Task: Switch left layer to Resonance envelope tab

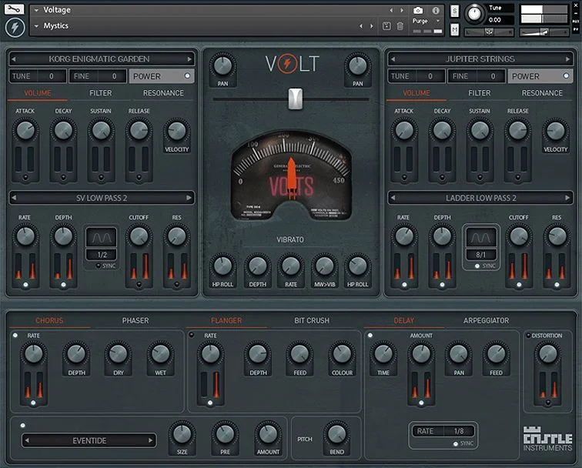Action: pos(163,93)
